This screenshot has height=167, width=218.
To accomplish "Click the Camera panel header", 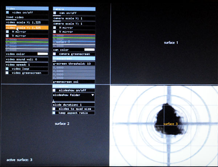I will [74, 8].
